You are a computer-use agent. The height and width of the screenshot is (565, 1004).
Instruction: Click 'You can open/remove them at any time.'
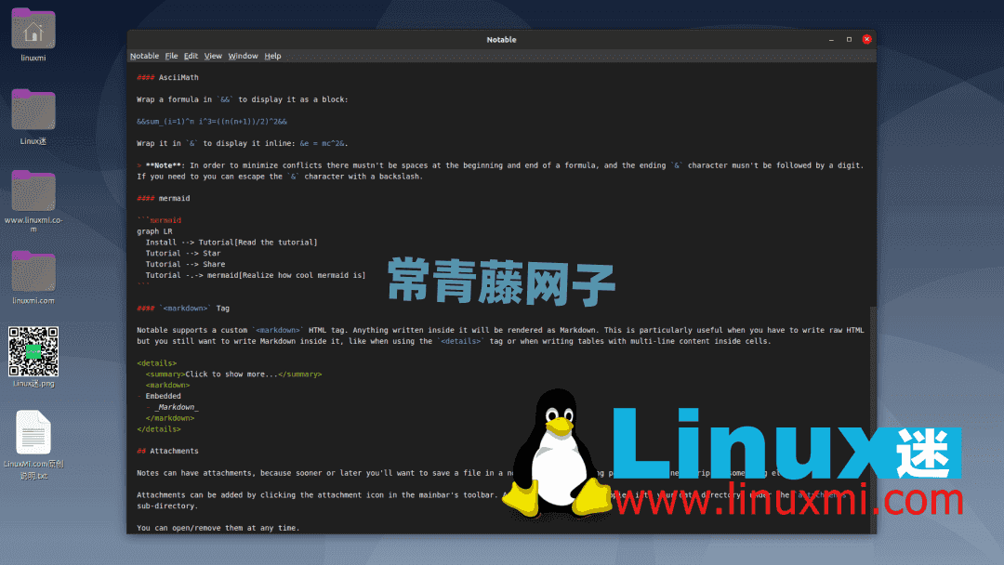(x=218, y=529)
